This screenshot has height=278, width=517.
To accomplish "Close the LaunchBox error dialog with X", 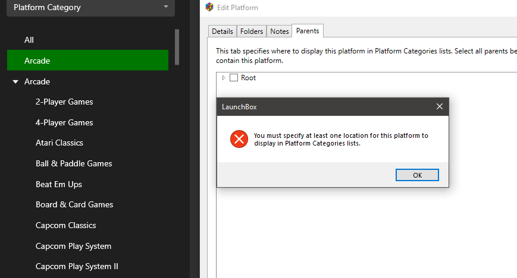I will coord(439,107).
